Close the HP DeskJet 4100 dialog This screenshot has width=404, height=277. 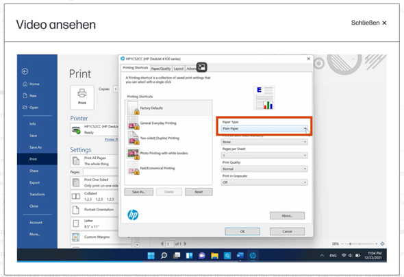(x=308, y=59)
